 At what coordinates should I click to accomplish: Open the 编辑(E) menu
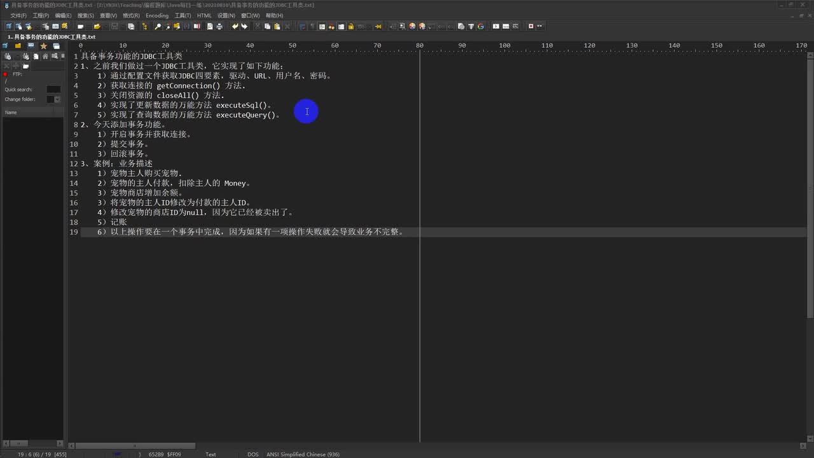63,15
